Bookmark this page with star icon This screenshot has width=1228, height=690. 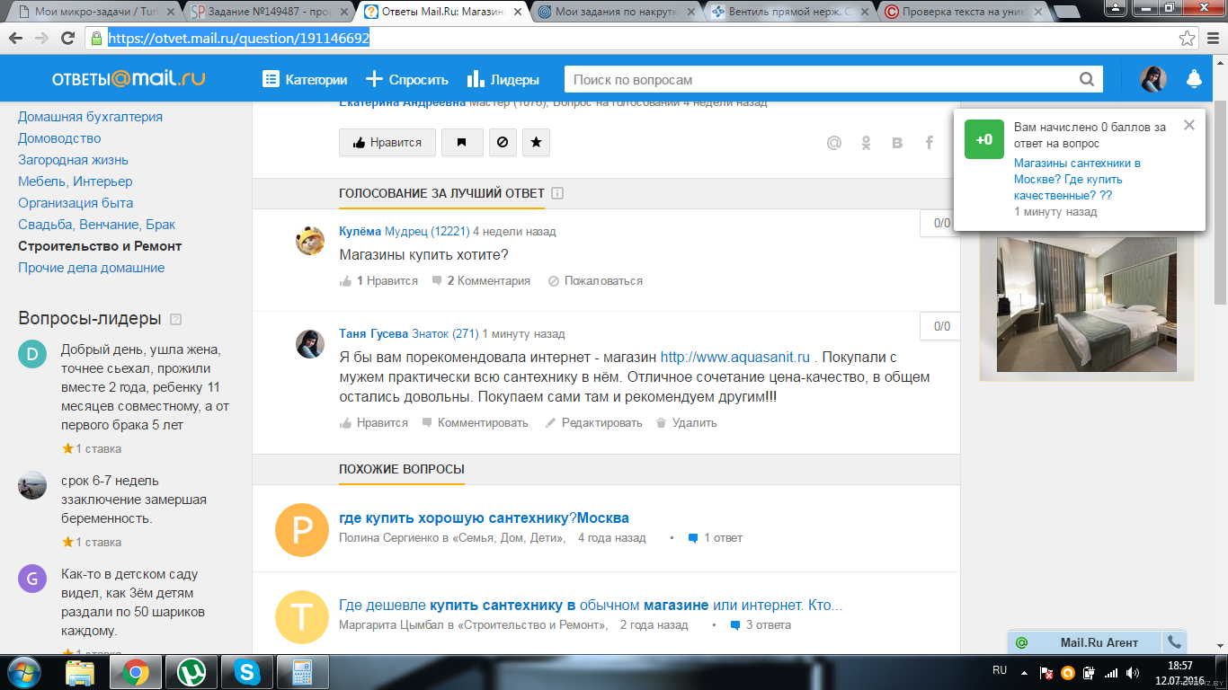click(x=1187, y=39)
